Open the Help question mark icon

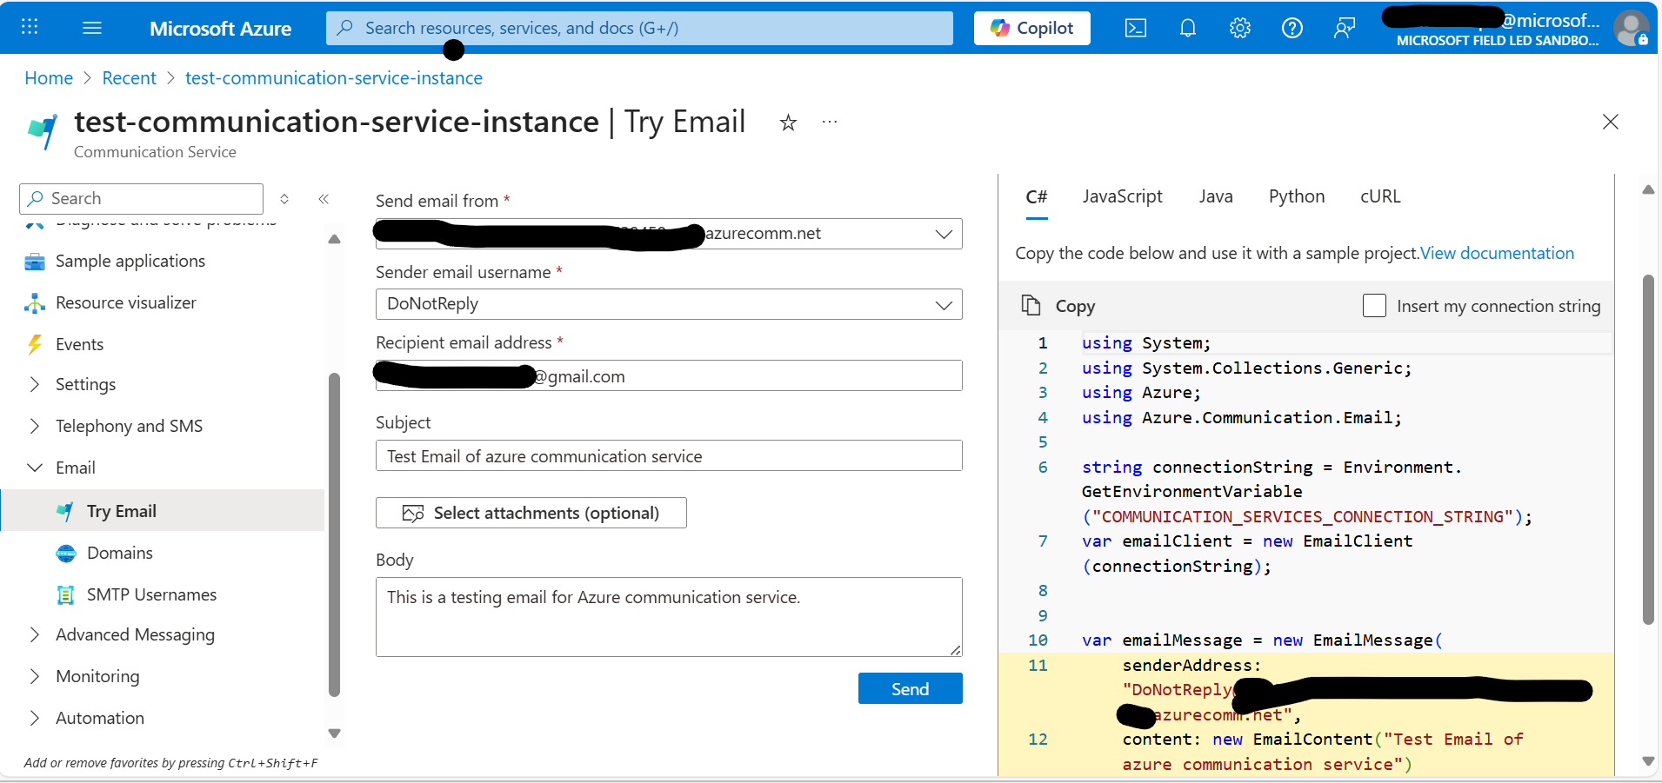pos(1292,28)
